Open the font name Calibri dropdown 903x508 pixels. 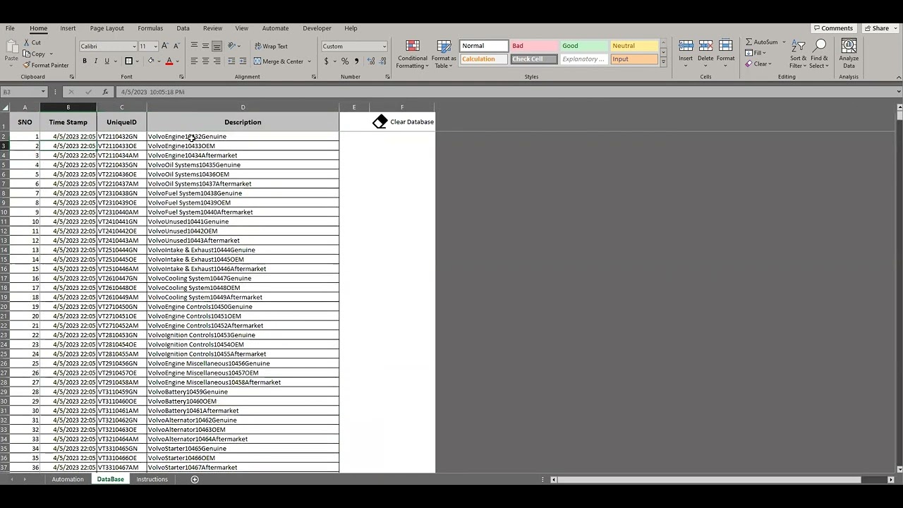click(x=134, y=47)
